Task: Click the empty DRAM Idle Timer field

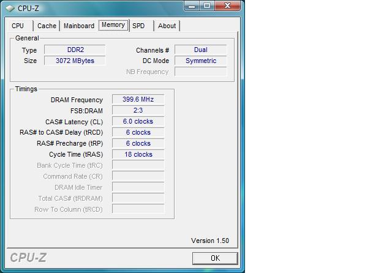Action: (138, 187)
